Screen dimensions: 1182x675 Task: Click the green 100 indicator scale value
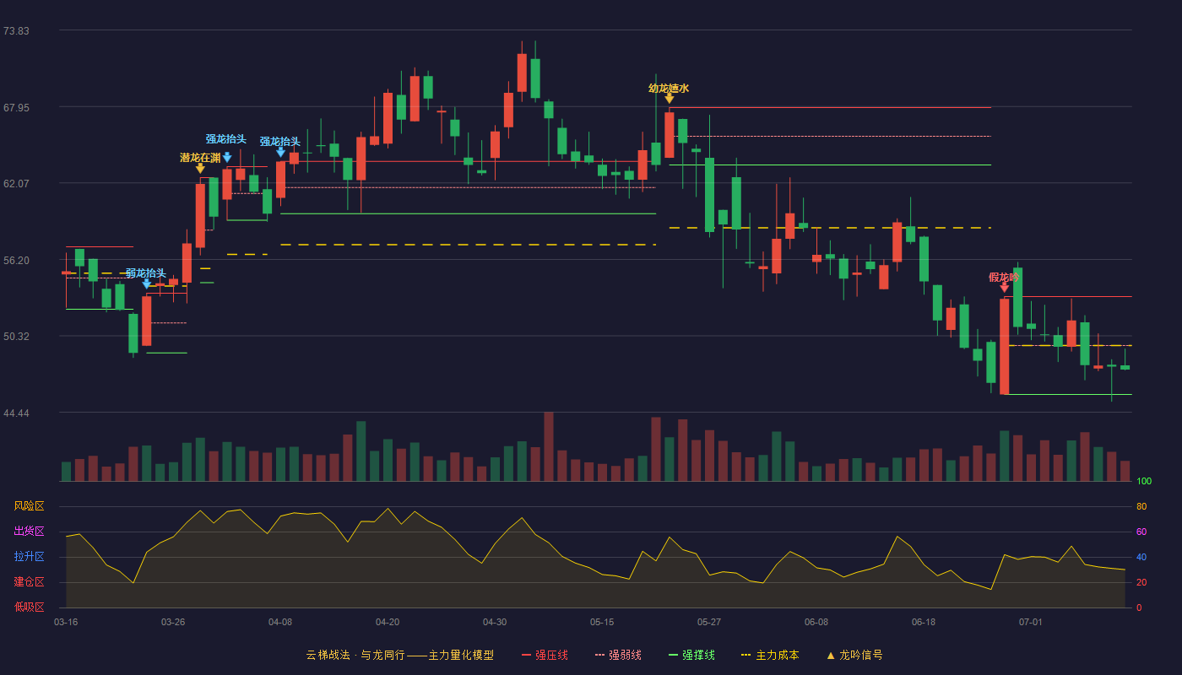1144,482
